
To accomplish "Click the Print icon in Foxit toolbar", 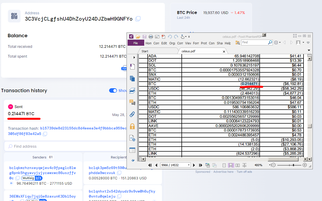I will pyautogui.click(x=151, y=37).
